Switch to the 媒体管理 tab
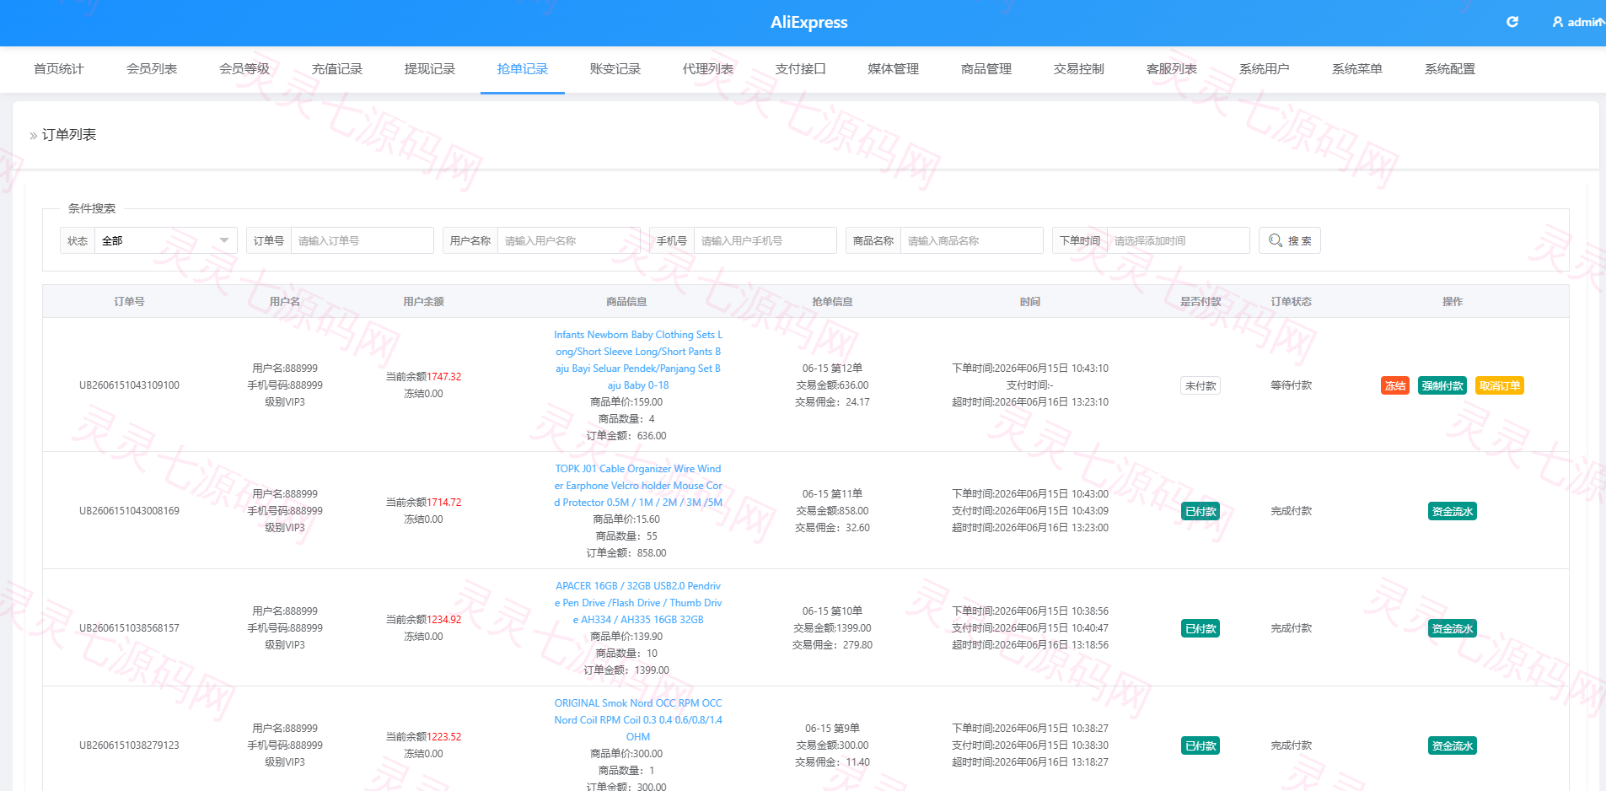Viewport: 1606px width, 791px height. (x=894, y=69)
